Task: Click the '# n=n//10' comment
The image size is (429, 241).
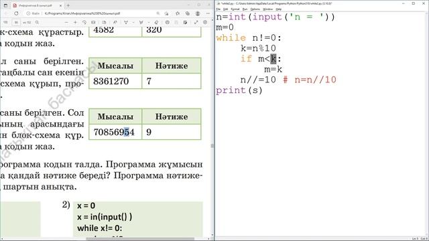Action: click(x=310, y=80)
